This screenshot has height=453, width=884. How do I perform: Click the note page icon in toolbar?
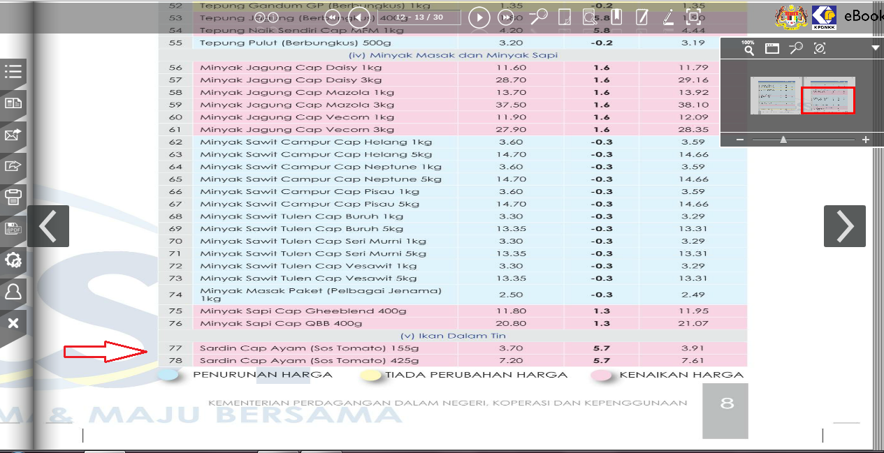tap(642, 17)
